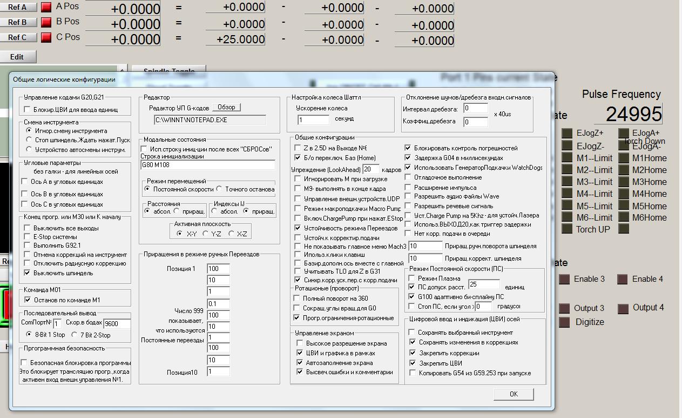Image resolution: width=682 pixels, height=418 pixels.
Task: Click the Torch UP indicator LED
Action: pyautogui.click(x=566, y=229)
